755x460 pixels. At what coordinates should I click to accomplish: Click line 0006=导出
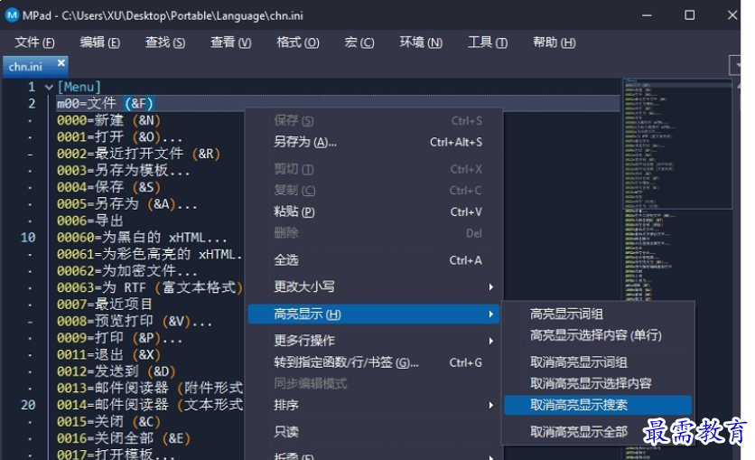coord(90,221)
